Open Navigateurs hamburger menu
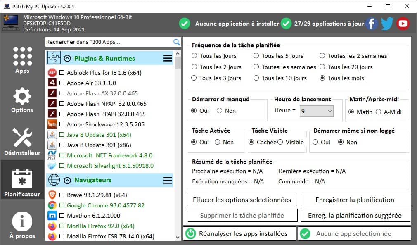Image resolution: width=417 pixels, height=245 pixels. 168,180
